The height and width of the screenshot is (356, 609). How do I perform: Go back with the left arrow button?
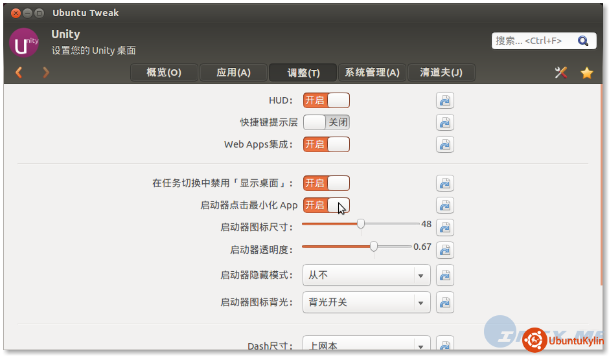tap(19, 72)
